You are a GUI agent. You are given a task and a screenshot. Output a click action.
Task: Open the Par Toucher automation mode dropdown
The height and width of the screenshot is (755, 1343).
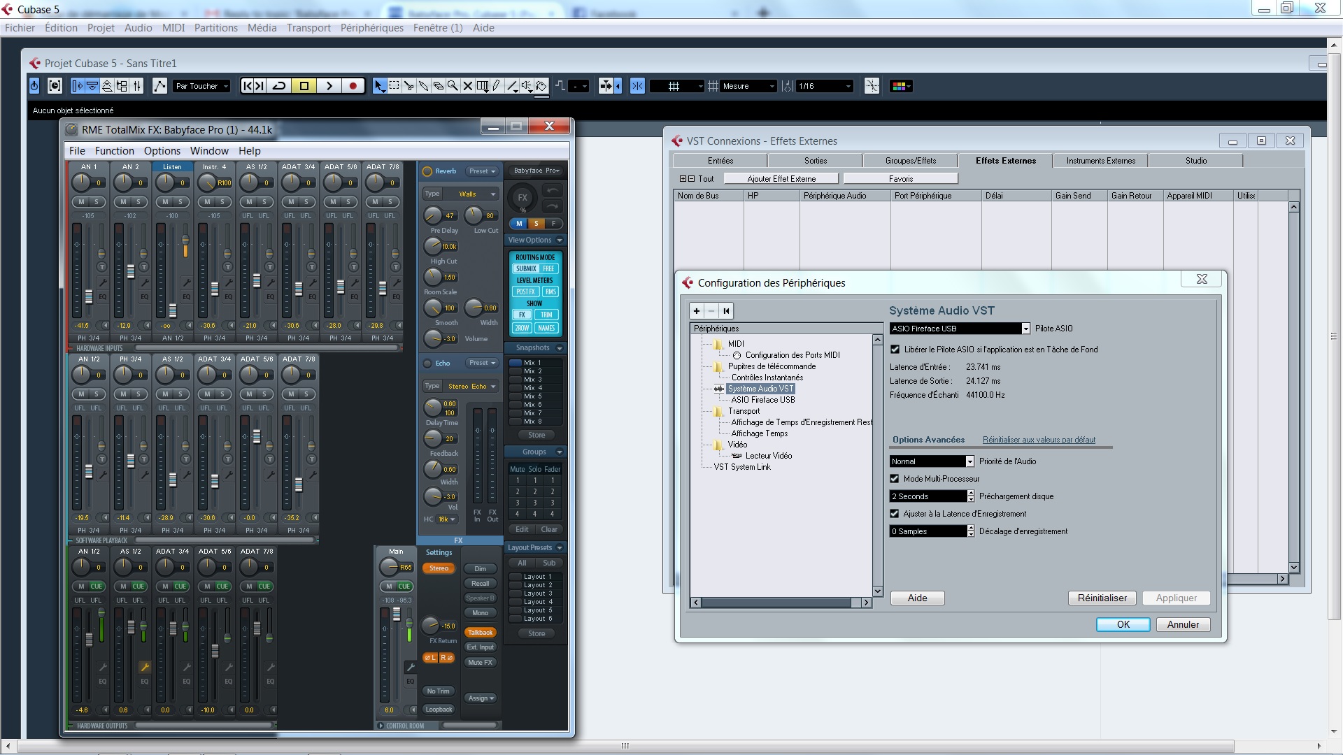[x=202, y=86]
